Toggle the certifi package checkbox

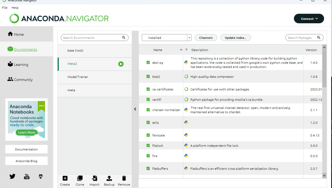pyautogui.click(x=148, y=100)
